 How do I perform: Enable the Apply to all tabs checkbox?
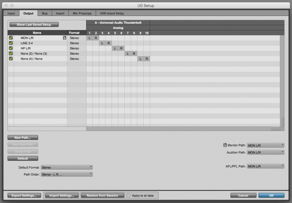[x=129, y=195]
